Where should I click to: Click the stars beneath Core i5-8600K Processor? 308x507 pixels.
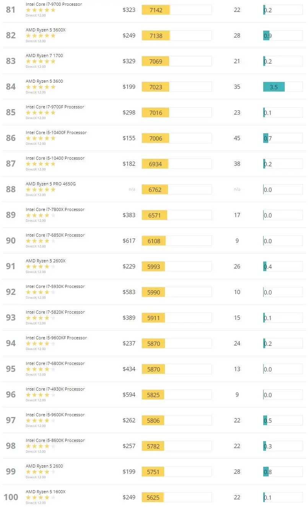41,446
